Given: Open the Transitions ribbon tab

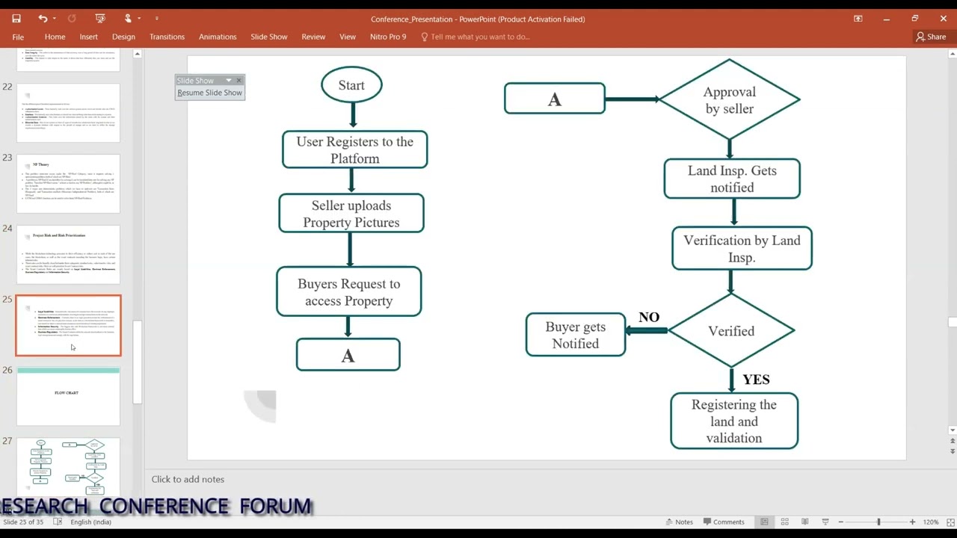Looking at the screenshot, I should [167, 37].
